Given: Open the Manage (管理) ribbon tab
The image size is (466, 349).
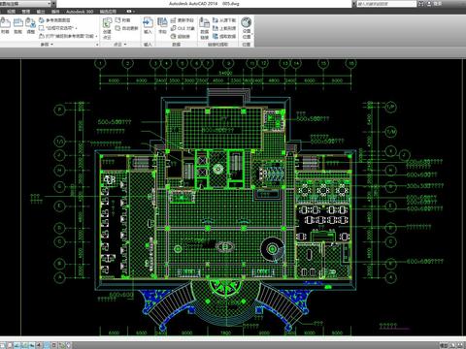Looking at the screenshot, I should coord(26,12).
